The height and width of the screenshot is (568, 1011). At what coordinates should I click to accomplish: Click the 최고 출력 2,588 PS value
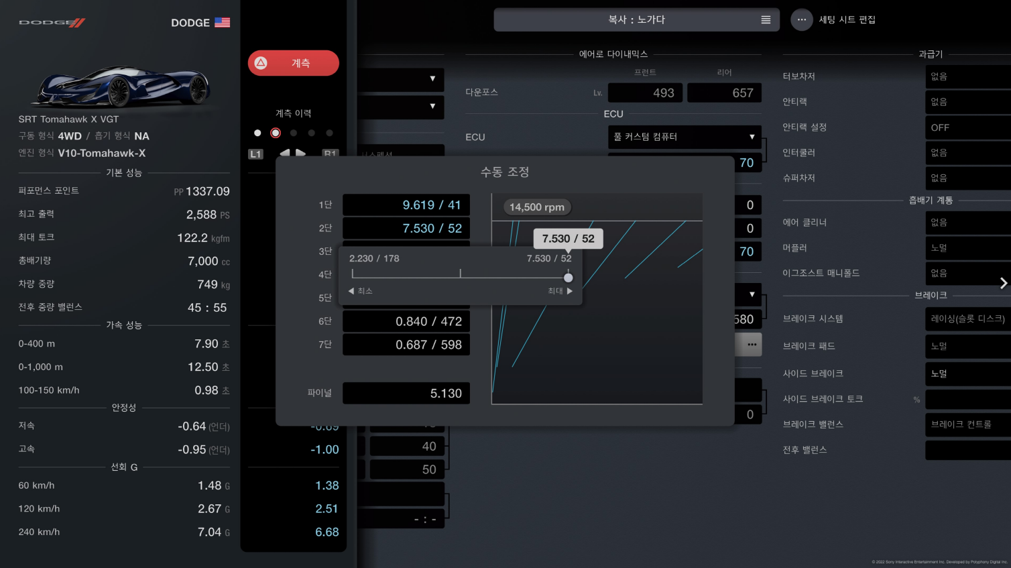click(208, 215)
